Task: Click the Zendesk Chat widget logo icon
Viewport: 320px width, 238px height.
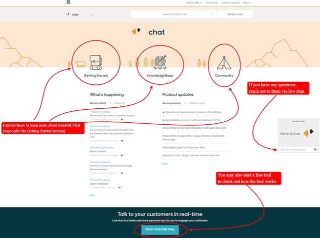Action: pos(308,133)
